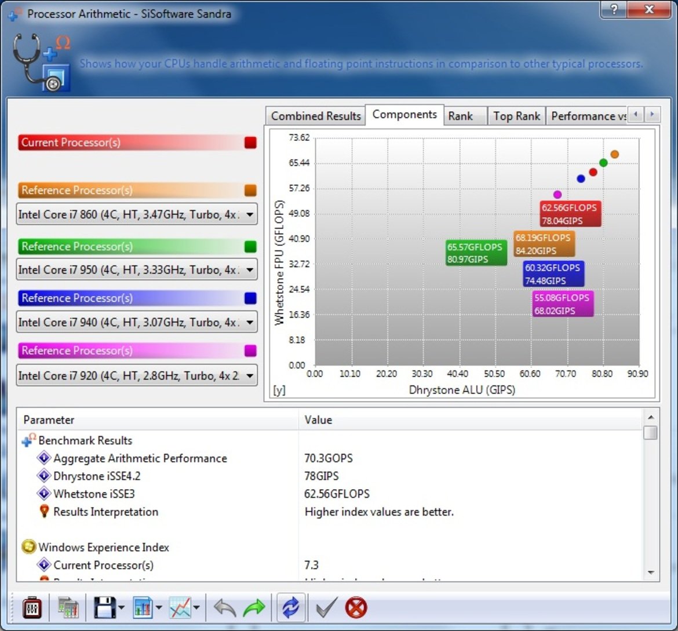Image resolution: width=678 pixels, height=631 pixels.
Task: Open the benchmark options equalizer icon
Action: click(x=32, y=608)
